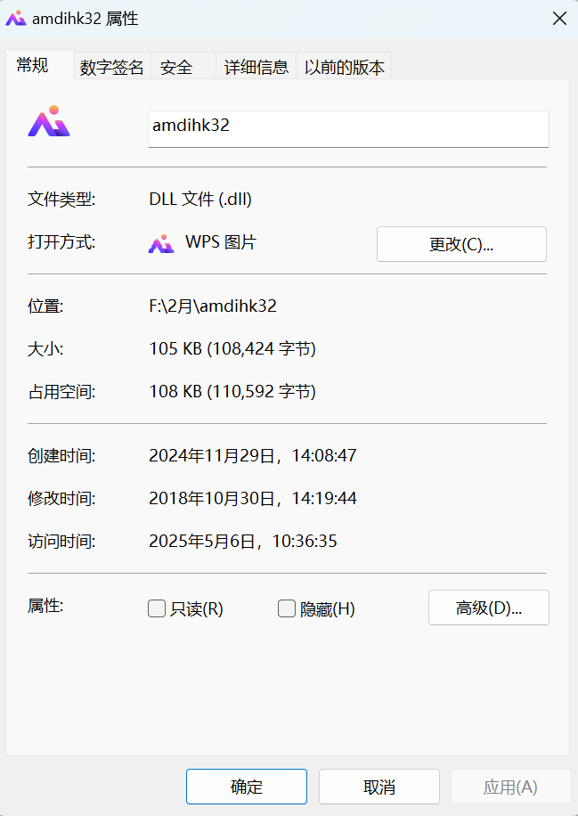578x816 pixels.
Task: Click the 应用(A) button
Action: pos(510,787)
